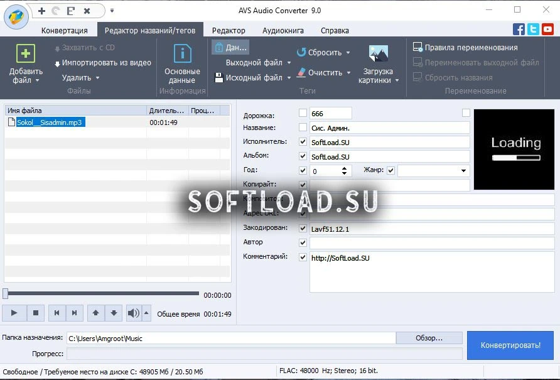Toggle the Название (Title) checkbox
Viewport: 560px width, 380px height.
[x=303, y=128]
